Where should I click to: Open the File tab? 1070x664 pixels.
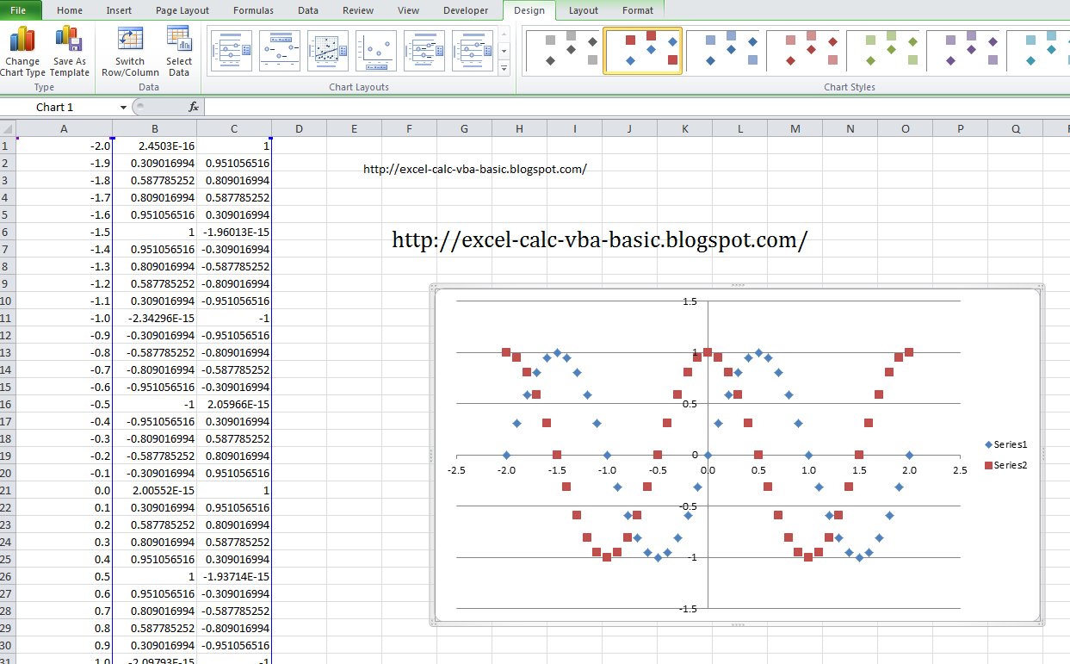pyautogui.click(x=19, y=10)
